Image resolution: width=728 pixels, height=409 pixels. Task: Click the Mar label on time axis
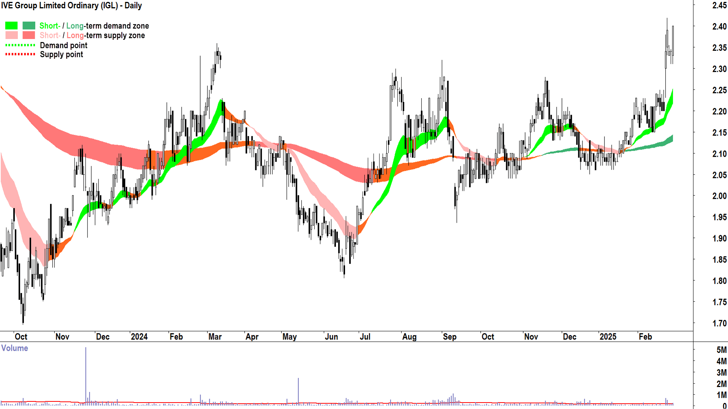[215, 337]
